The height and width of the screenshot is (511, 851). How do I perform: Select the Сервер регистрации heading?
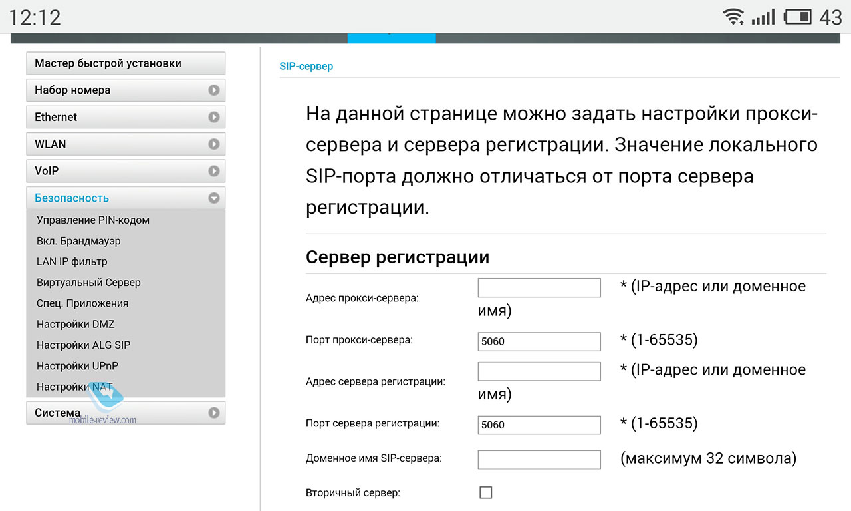(398, 257)
